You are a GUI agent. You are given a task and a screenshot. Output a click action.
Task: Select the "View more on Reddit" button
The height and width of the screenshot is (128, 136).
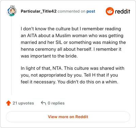[68, 117]
